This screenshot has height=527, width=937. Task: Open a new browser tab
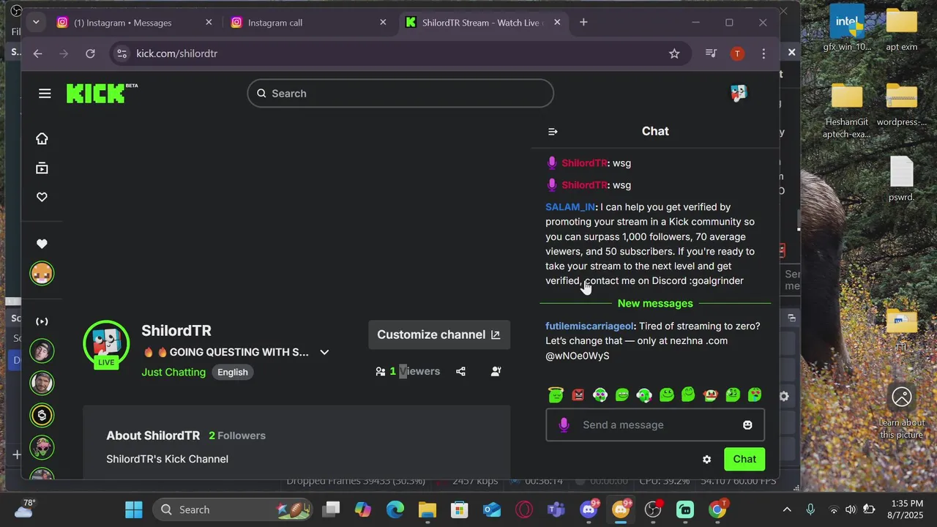coord(583,23)
